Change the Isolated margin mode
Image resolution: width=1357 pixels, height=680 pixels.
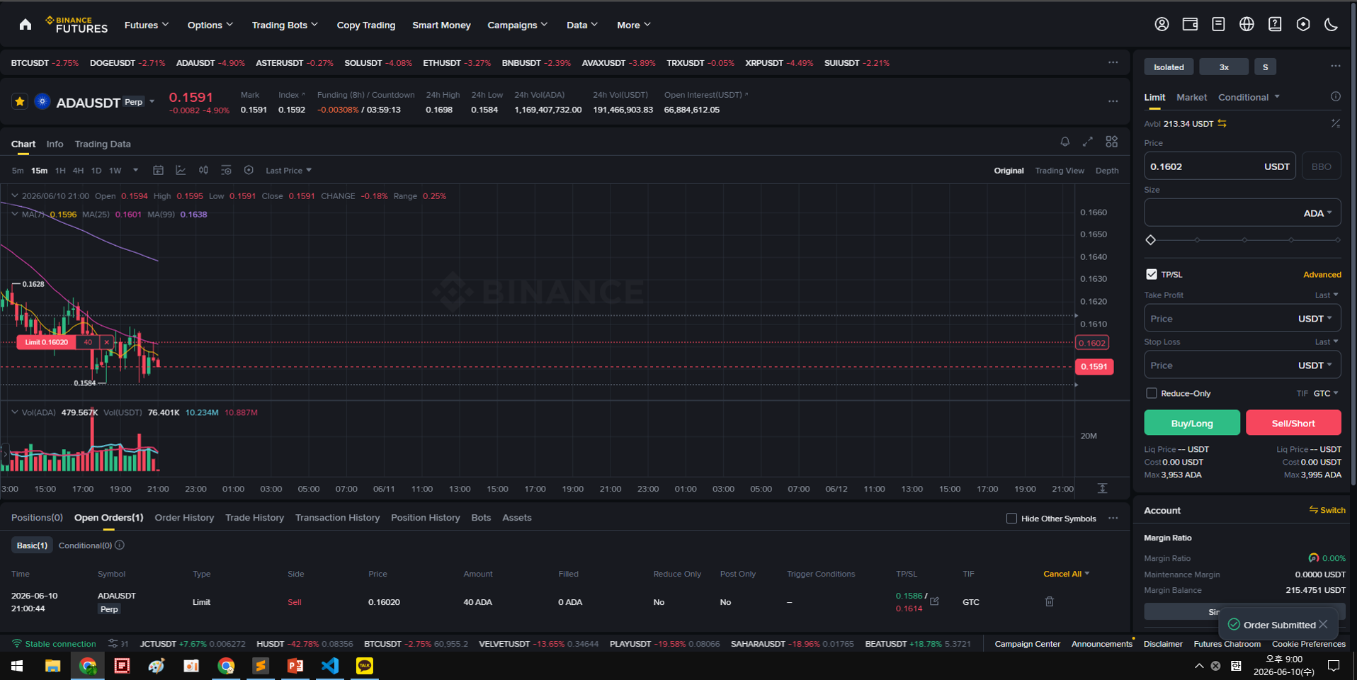pyautogui.click(x=1169, y=67)
